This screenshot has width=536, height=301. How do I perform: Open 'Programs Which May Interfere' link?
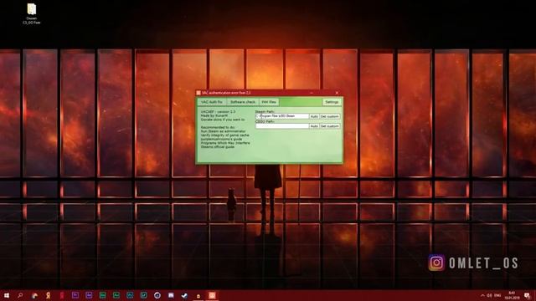(225, 143)
